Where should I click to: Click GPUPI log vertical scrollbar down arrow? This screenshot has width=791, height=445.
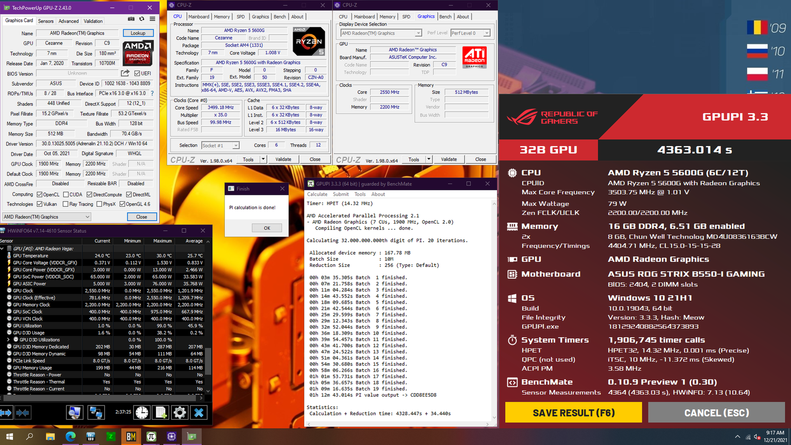tap(494, 417)
